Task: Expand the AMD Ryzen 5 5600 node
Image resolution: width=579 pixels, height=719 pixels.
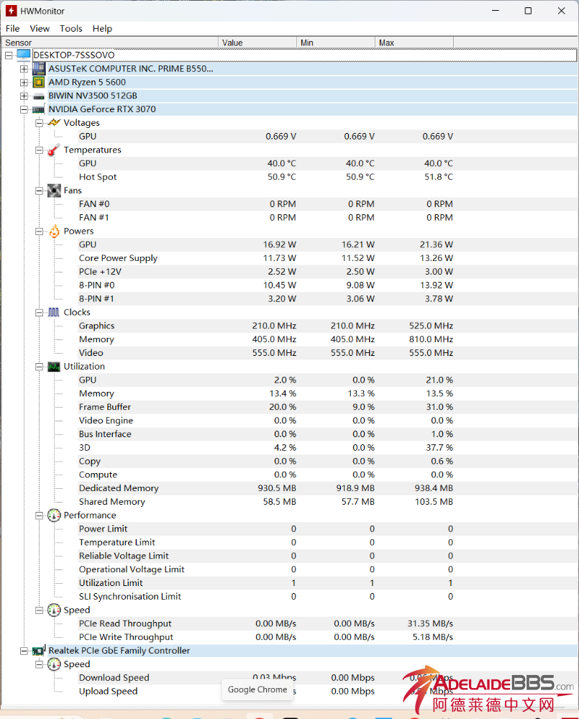Action: point(24,82)
